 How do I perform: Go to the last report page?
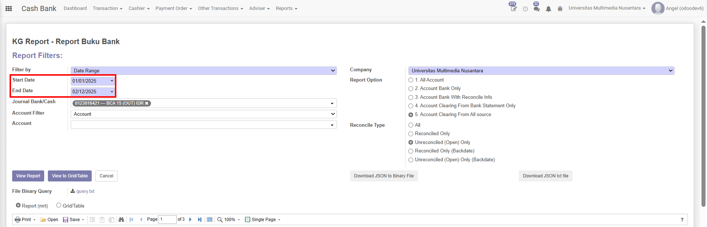point(200,220)
